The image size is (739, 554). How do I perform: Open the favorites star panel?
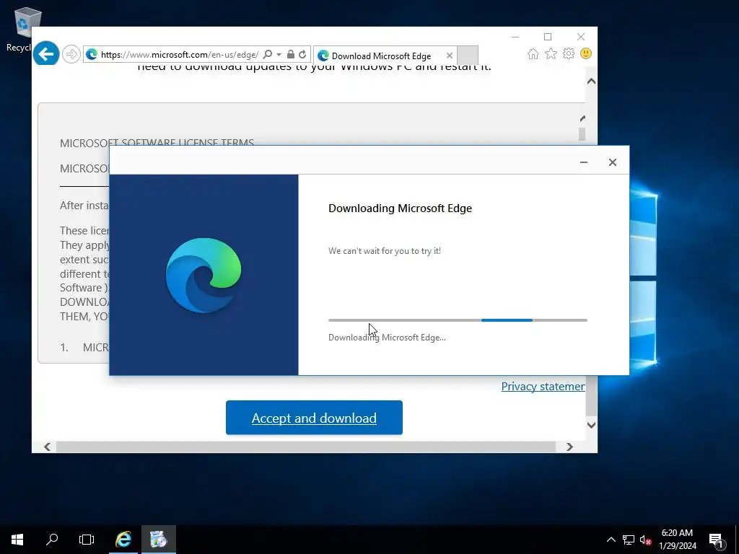tap(551, 53)
